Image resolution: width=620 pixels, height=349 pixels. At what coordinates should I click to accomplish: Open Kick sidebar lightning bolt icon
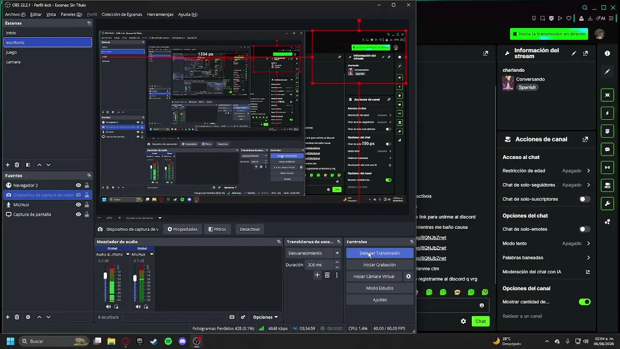(607, 113)
